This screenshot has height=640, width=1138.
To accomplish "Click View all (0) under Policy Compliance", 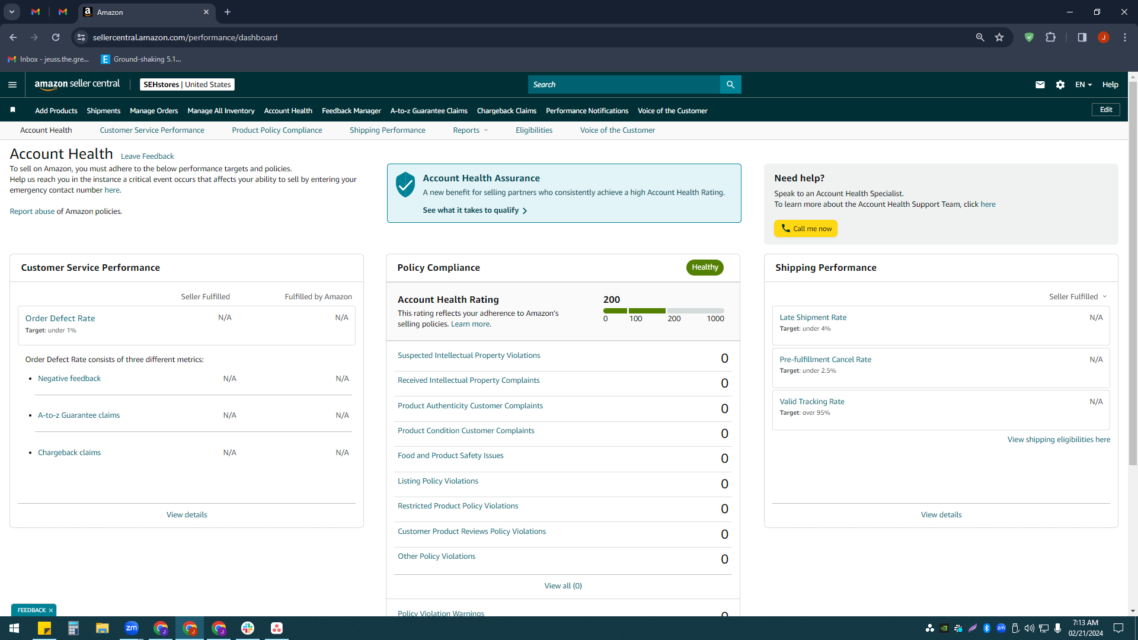I will click(563, 586).
